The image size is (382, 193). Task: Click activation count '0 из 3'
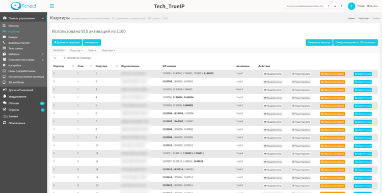pyautogui.click(x=239, y=90)
